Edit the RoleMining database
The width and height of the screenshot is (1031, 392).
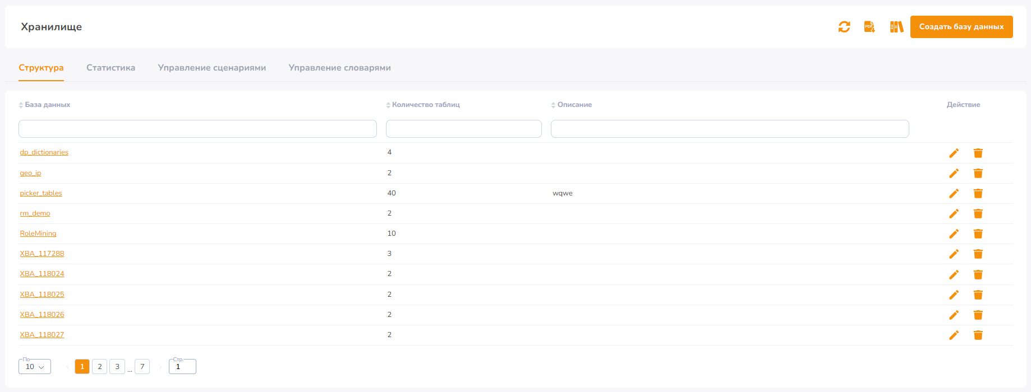point(954,234)
